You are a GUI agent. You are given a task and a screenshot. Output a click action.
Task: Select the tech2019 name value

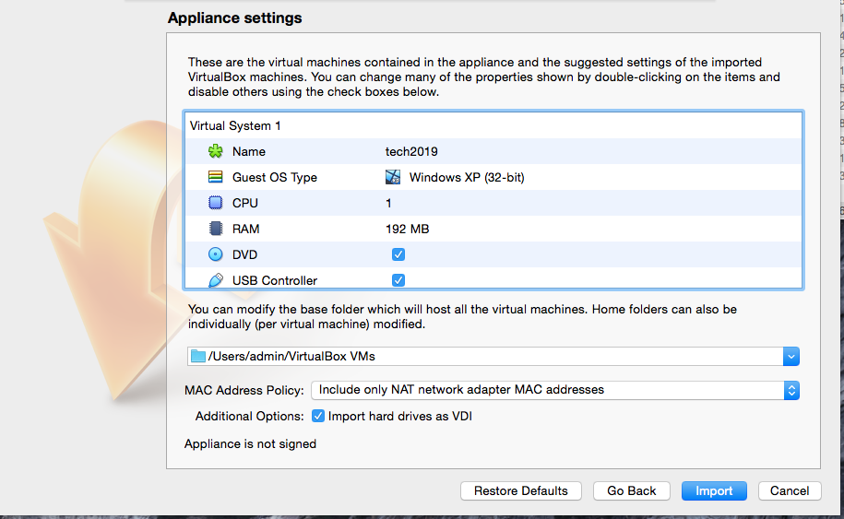pos(411,152)
